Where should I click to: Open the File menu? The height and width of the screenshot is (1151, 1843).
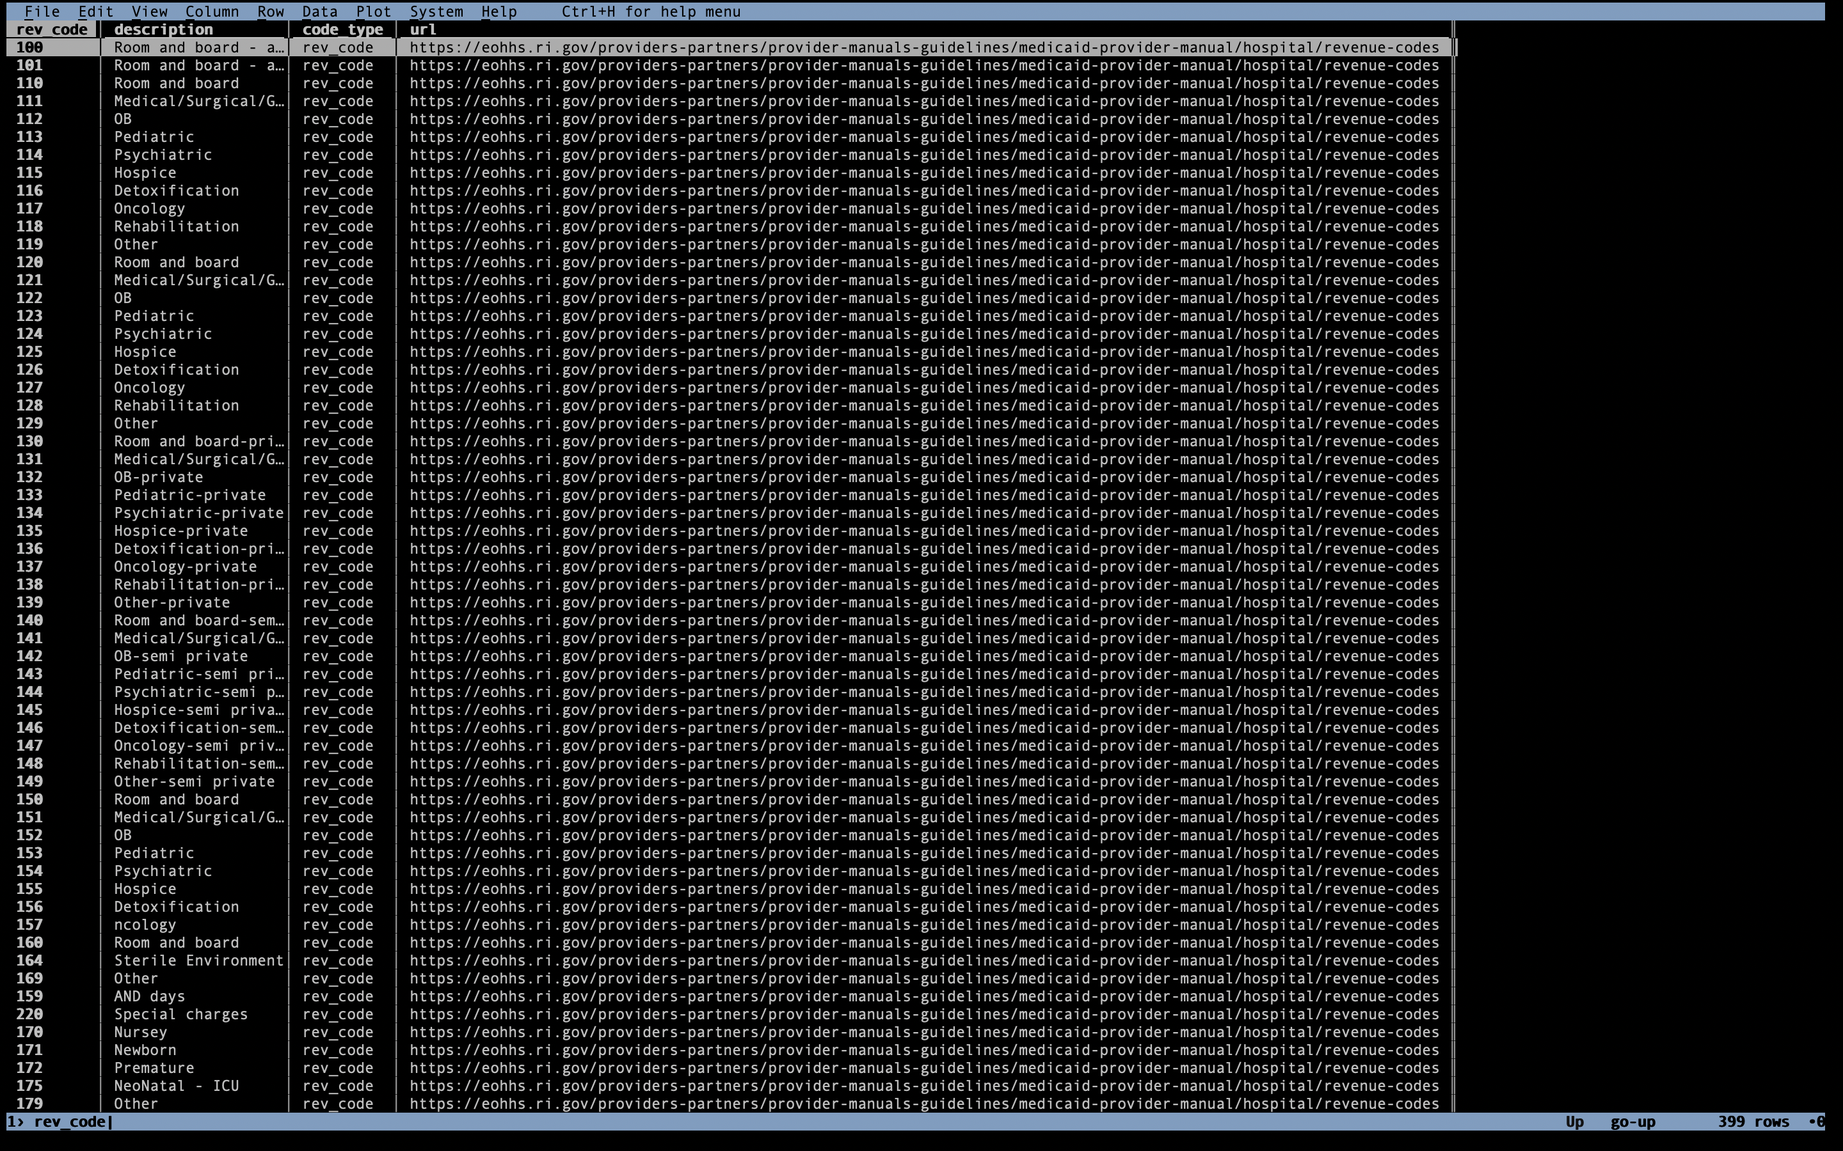pyautogui.click(x=42, y=12)
